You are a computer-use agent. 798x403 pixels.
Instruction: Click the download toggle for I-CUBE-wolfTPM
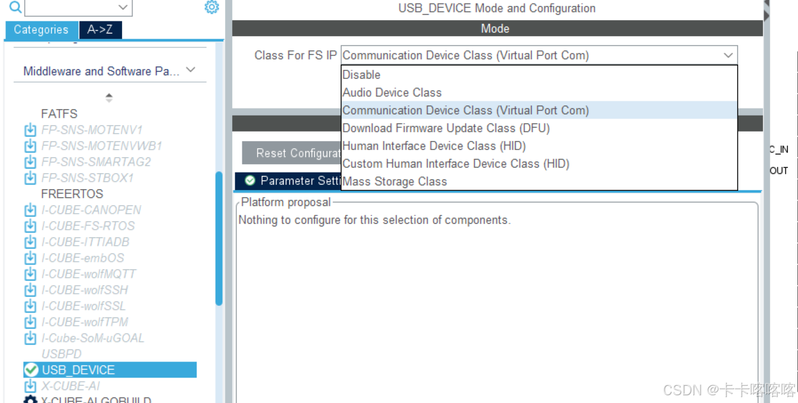click(x=30, y=322)
